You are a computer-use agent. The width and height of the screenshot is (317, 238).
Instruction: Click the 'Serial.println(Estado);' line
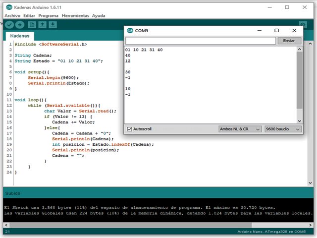click(58, 83)
